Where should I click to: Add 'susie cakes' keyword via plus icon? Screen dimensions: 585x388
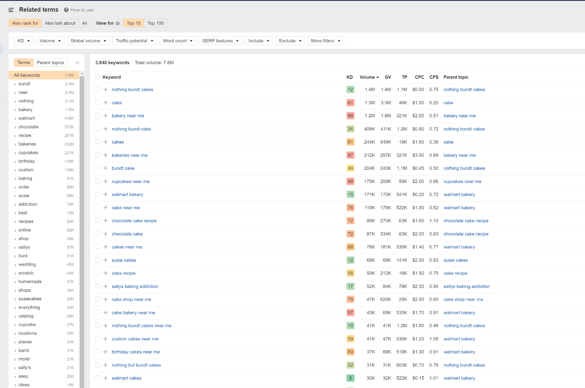[105, 260]
